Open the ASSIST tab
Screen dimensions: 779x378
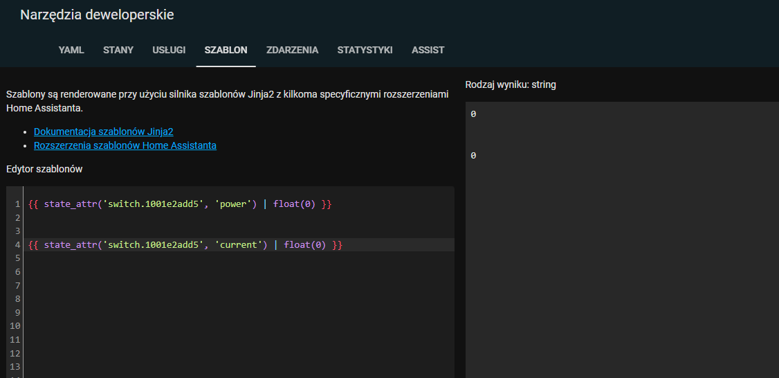tap(428, 50)
